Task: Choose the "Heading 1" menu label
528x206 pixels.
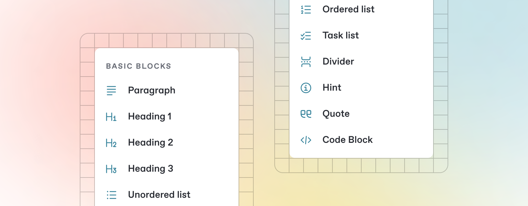Action: (150, 117)
